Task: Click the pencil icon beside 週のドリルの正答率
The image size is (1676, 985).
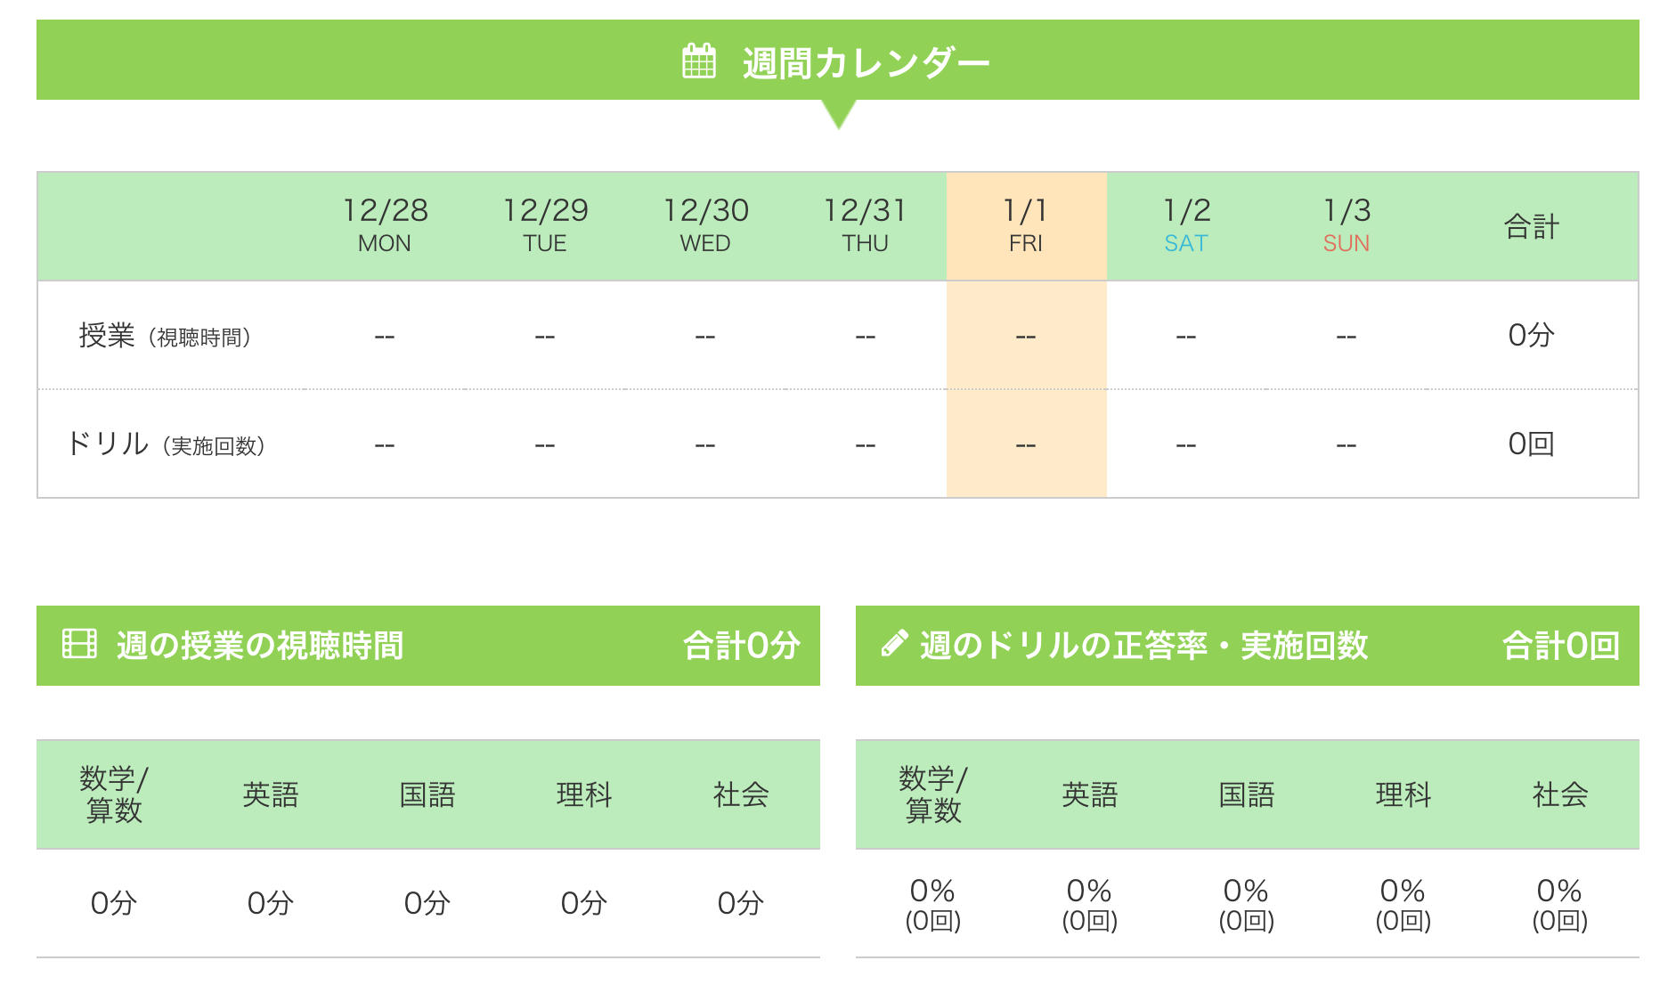Action: pyautogui.click(x=894, y=643)
